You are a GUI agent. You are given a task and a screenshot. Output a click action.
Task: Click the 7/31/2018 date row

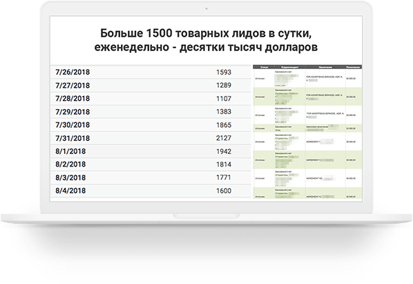point(151,138)
